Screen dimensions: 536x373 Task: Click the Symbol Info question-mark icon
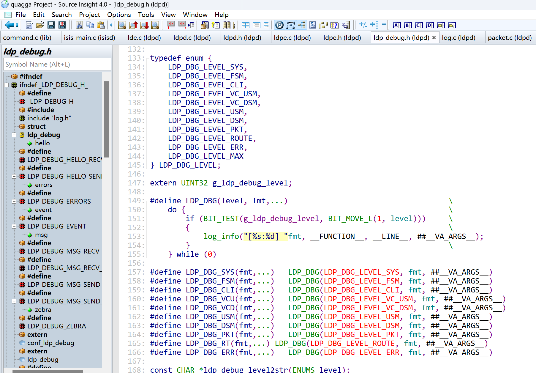(216, 25)
